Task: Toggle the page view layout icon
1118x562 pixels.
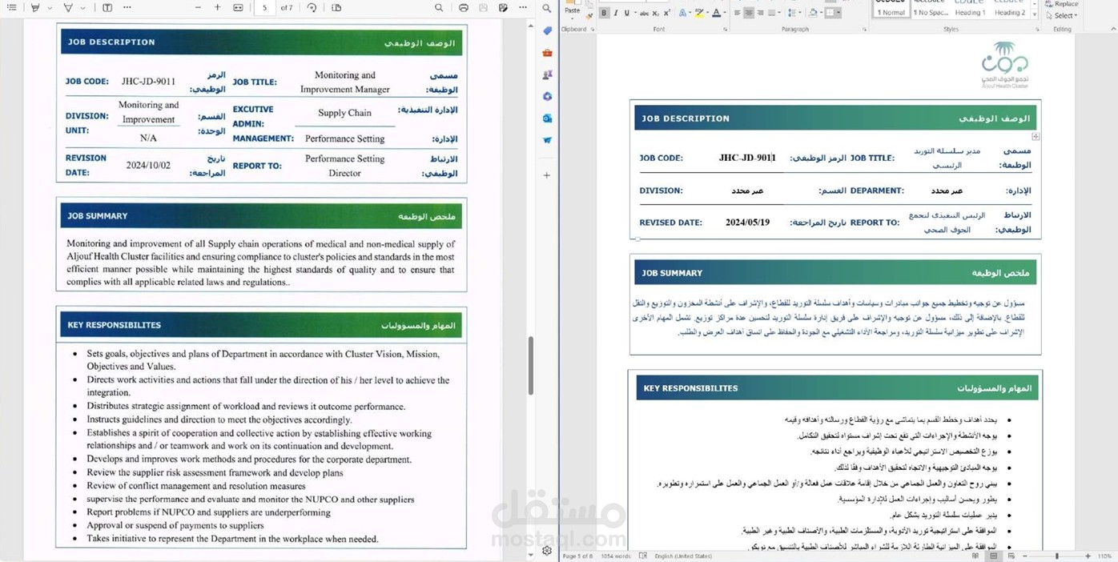Action: coord(336,7)
